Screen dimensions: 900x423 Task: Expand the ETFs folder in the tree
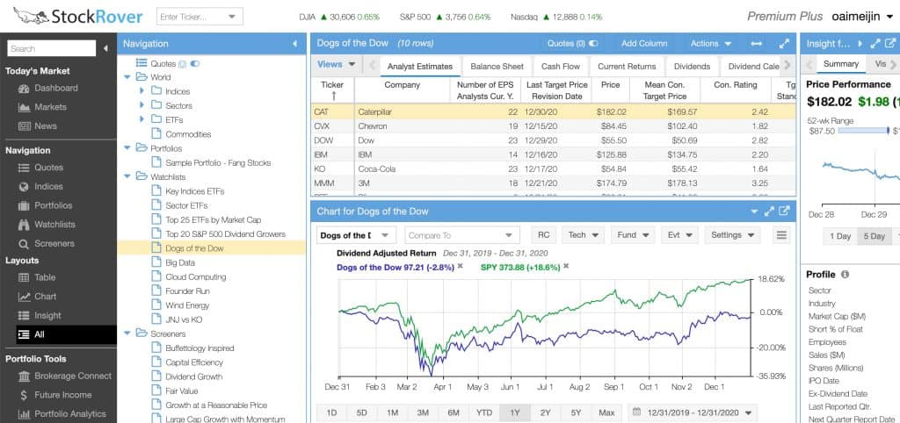[x=142, y=120]
